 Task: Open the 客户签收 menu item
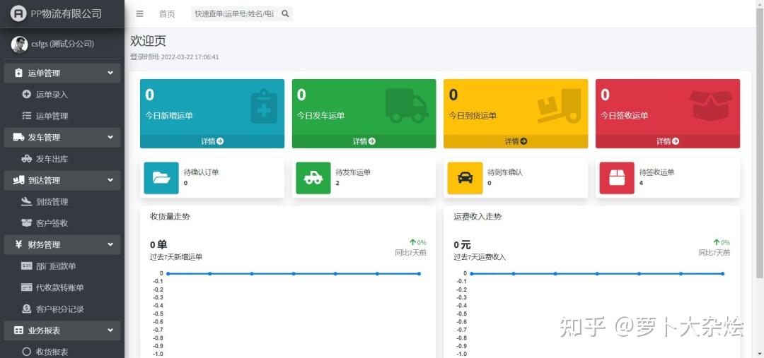pos(62,222)
